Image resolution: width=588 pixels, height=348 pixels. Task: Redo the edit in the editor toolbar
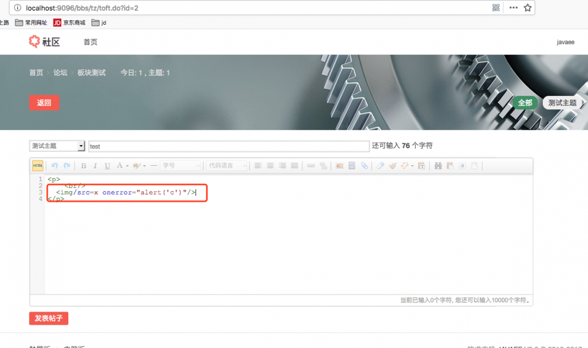point(67,165)
